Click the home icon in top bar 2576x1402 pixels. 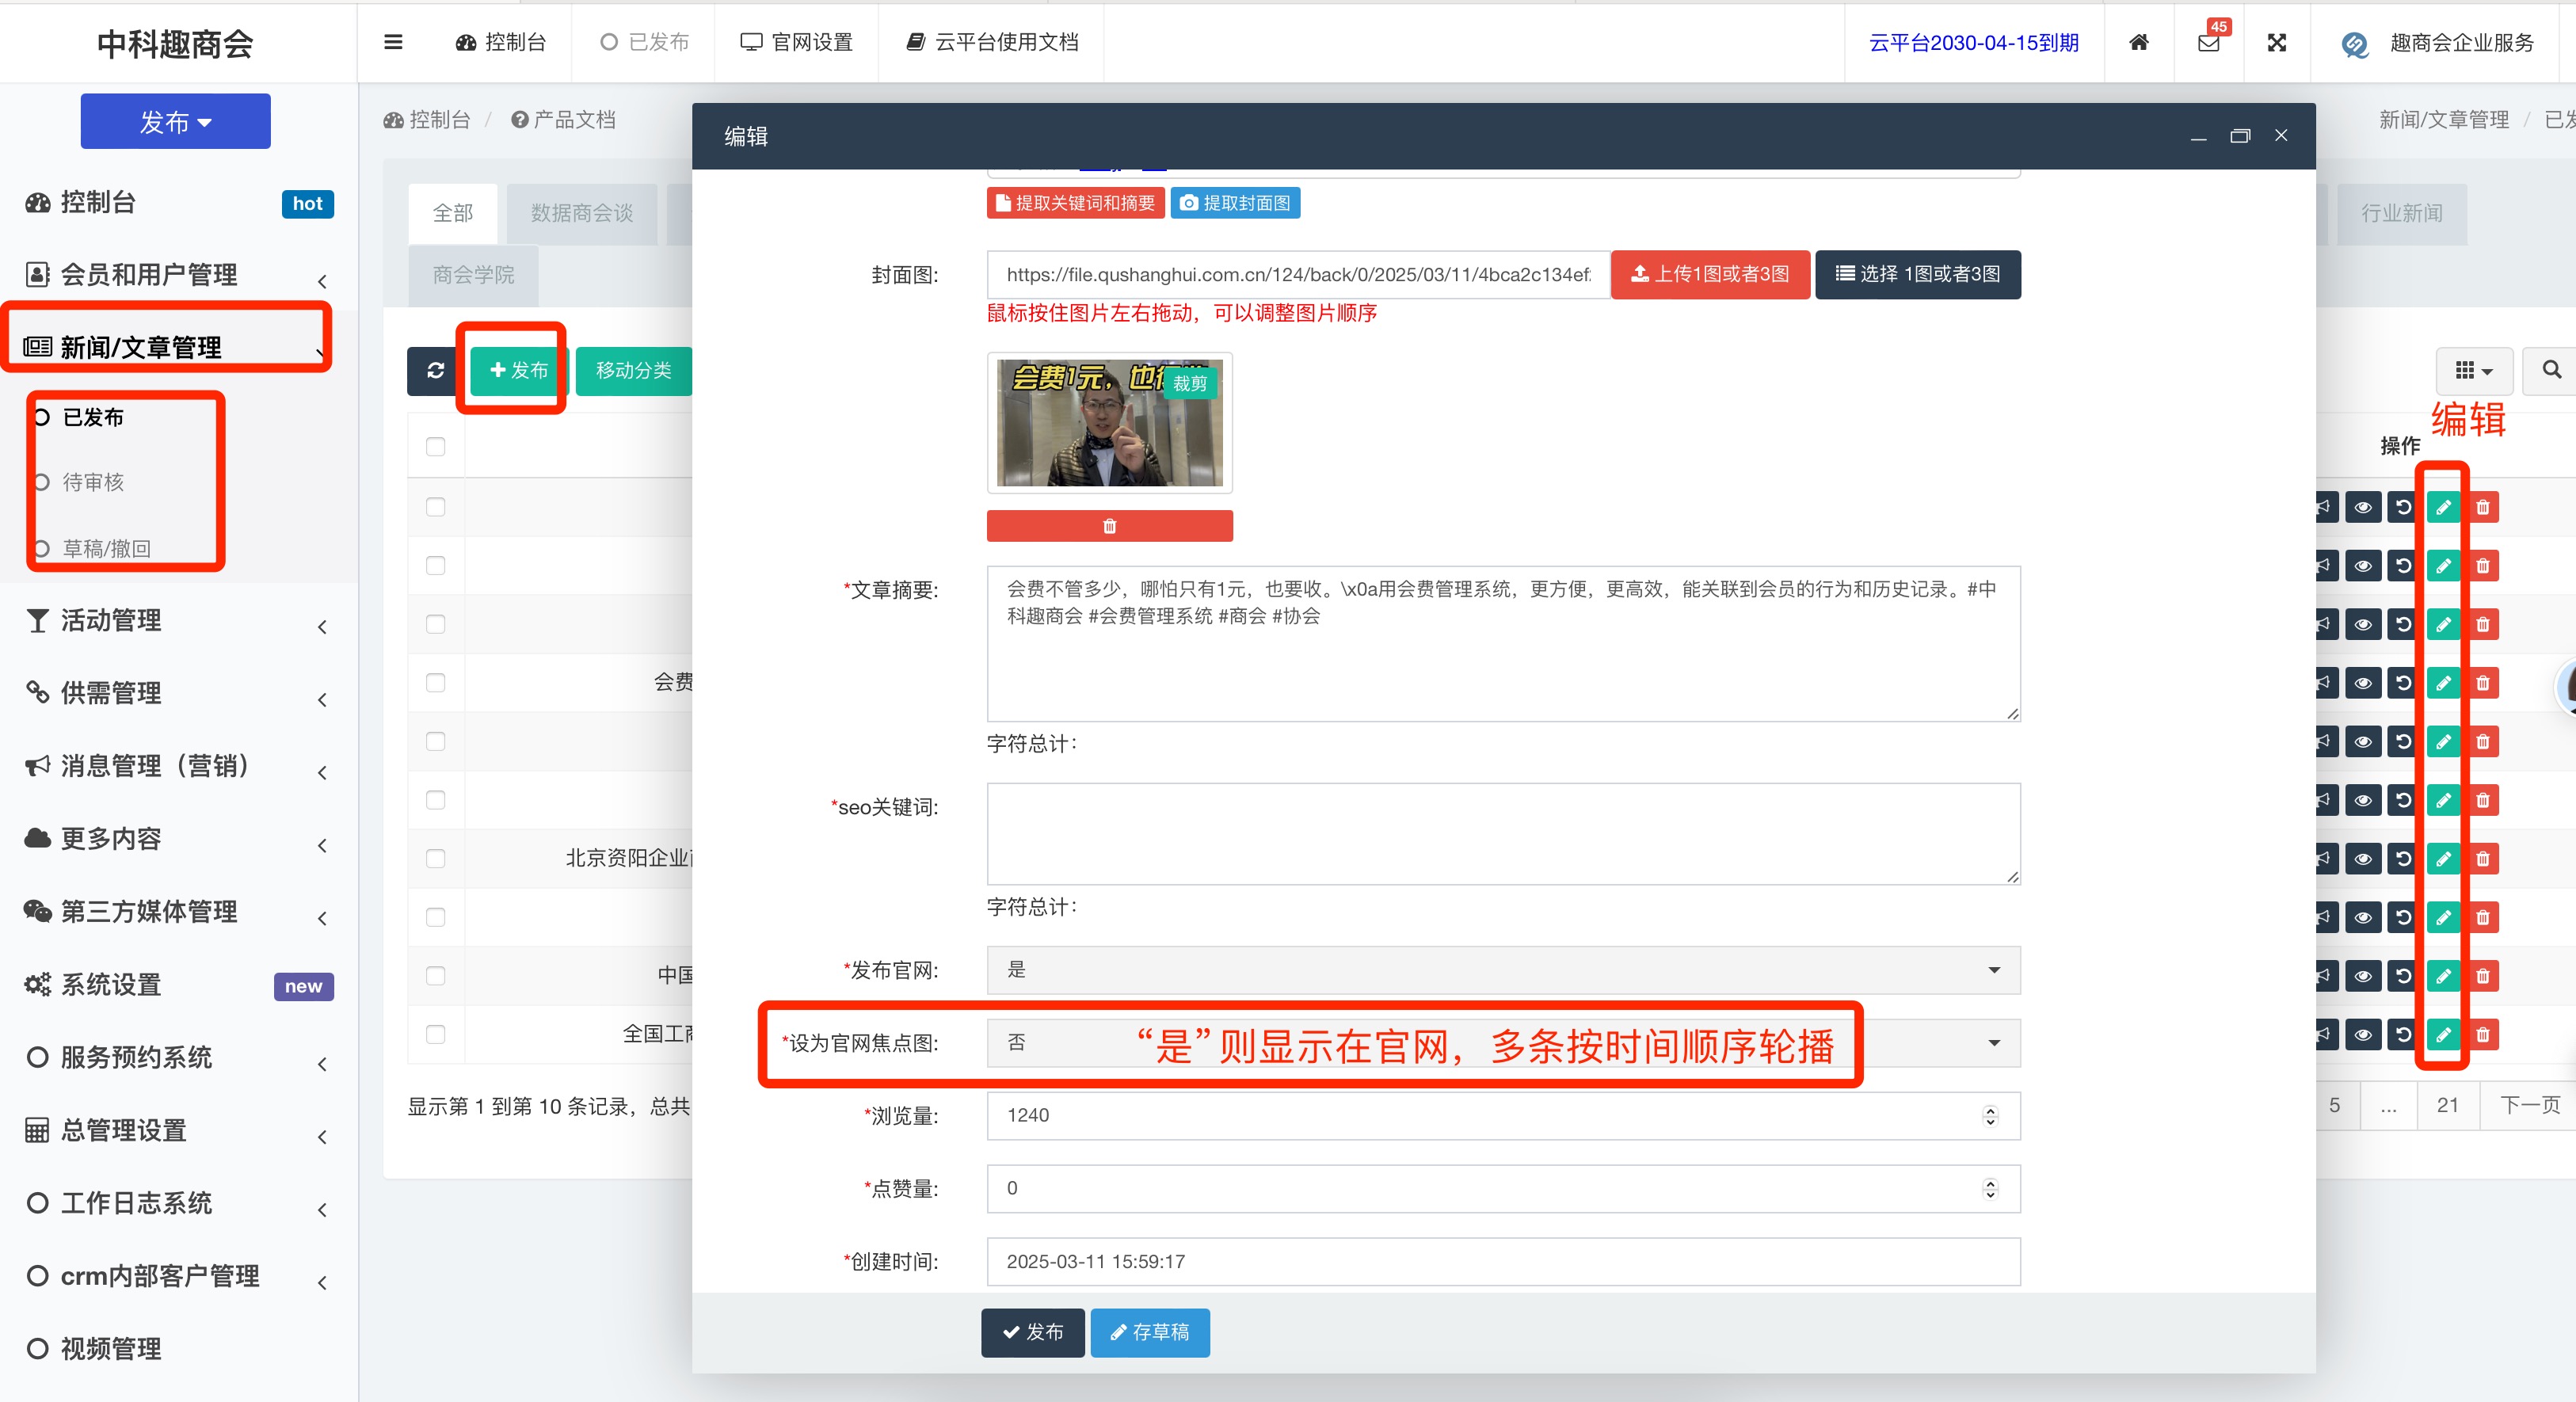[x=2138, y=42]
